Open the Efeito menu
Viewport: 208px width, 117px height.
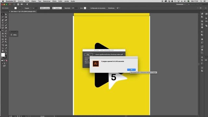pyautogui.click(x=54, y=1)
